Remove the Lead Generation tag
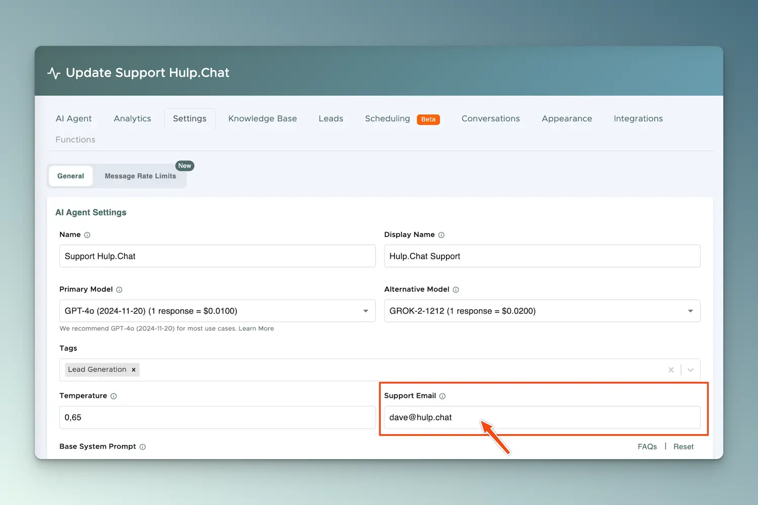This screenshot has height=505, width=758. (x=133, y=370)
